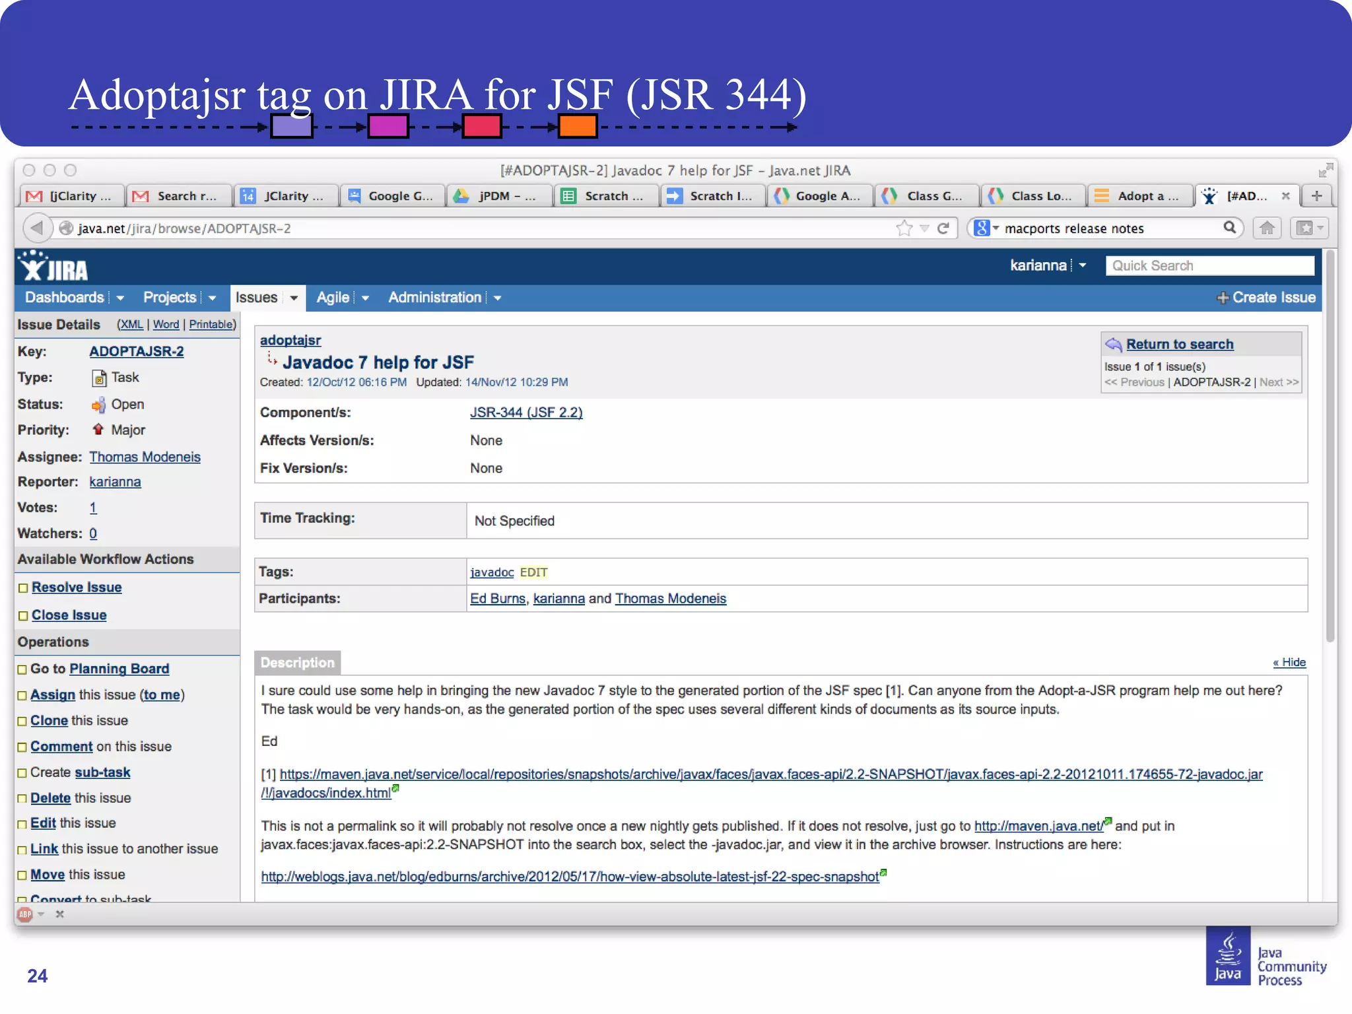Click the square beside Assign this issue
Image resolution: width=1352 pixels, height=1014 pixels.
22,696
